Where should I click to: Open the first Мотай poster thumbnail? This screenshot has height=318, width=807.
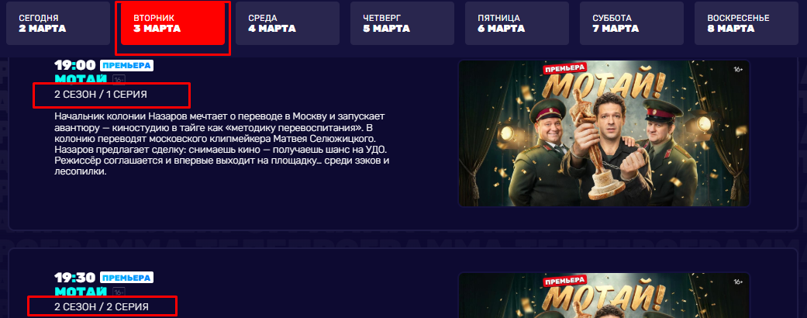tap(604, 133)
